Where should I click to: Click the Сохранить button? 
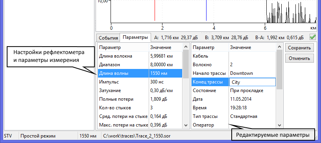(x=299, y=48)
